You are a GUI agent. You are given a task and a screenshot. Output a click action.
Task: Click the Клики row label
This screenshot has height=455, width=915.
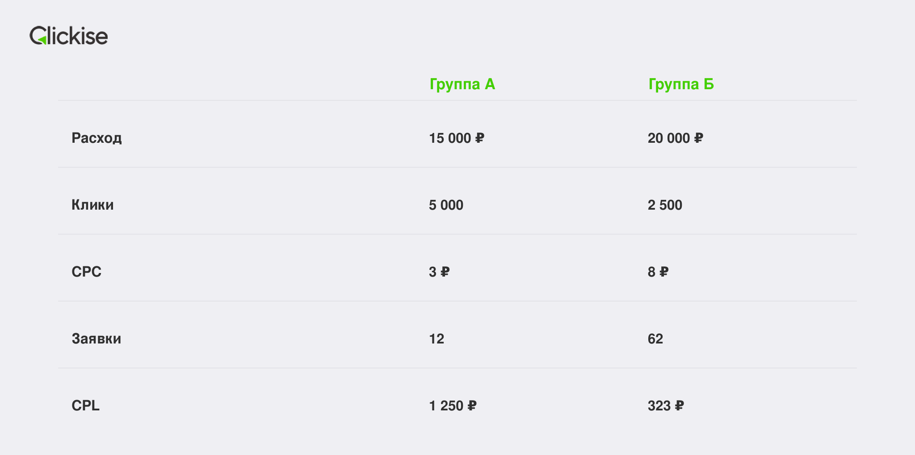[x=92, y=205]
